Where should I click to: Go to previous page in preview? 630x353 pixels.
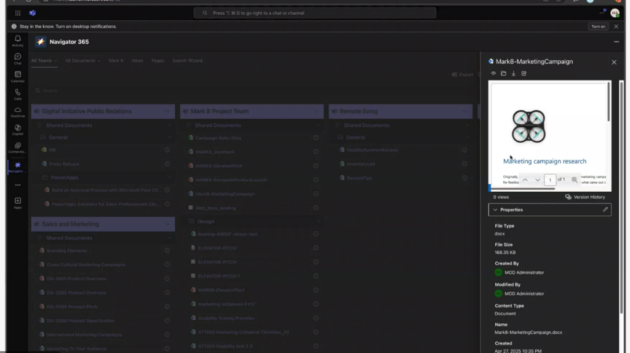pos(525,180)
